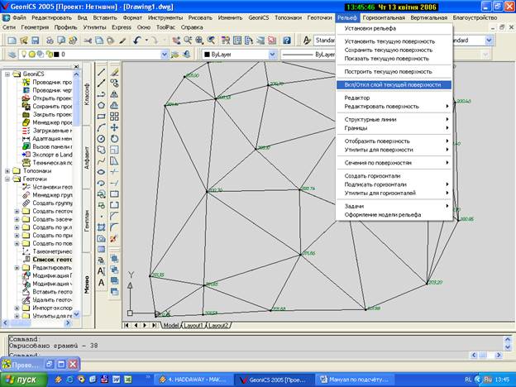This screenshot has width=516, height=387.
Task: Click the black layer 0 color swatch
Action: (x=56, y=55)
